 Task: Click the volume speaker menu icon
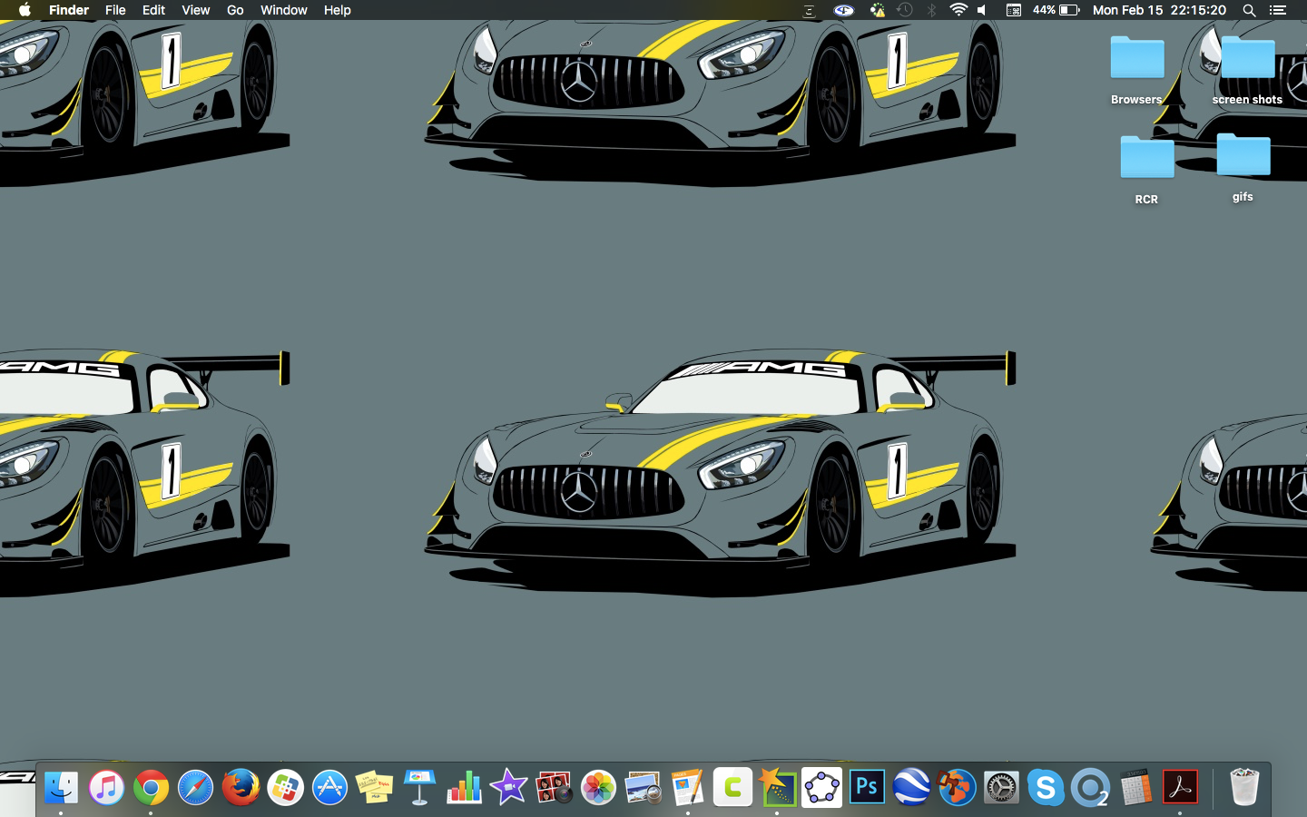[x=983, y=10]
